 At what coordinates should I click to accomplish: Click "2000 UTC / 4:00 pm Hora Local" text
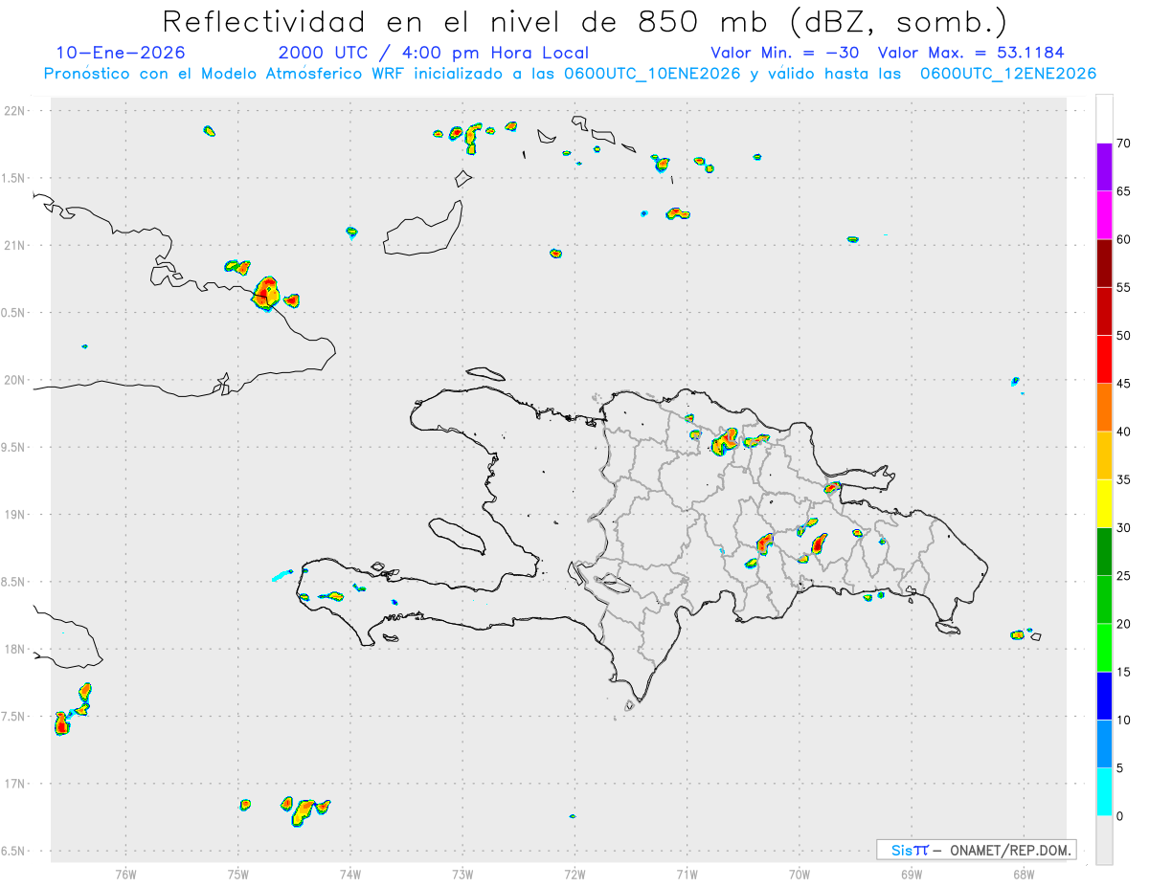point(434,53)
